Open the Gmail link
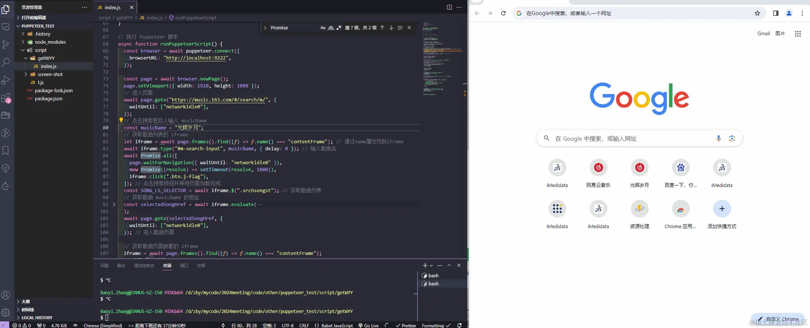810x328 pixels. point(764,33)
